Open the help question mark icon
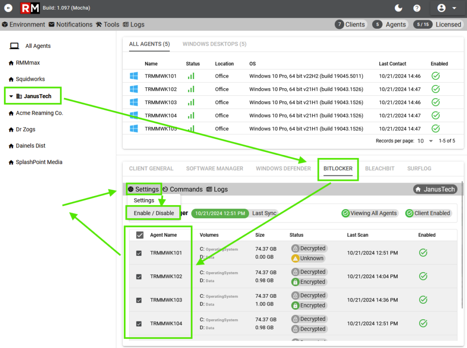Image resolution: width=467 pixels, height=348 pixels. point(417,8)
